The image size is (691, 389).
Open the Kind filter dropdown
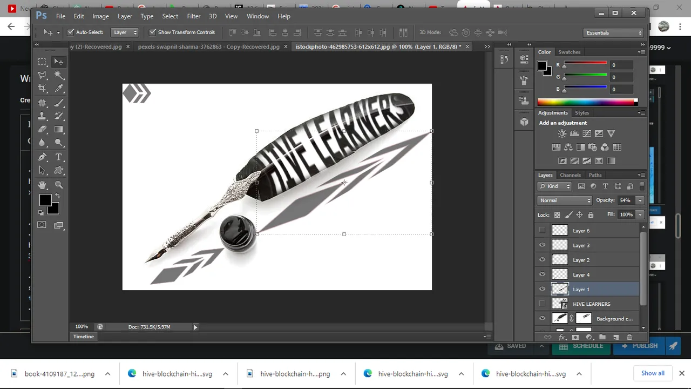(555, 186)
